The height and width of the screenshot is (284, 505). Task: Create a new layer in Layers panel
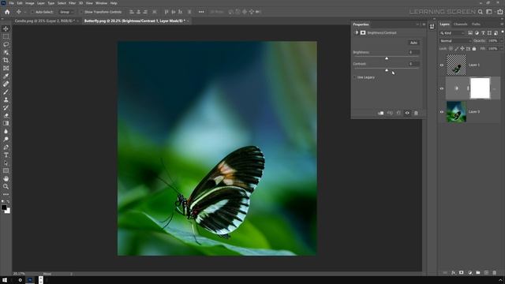pos(486,272)
